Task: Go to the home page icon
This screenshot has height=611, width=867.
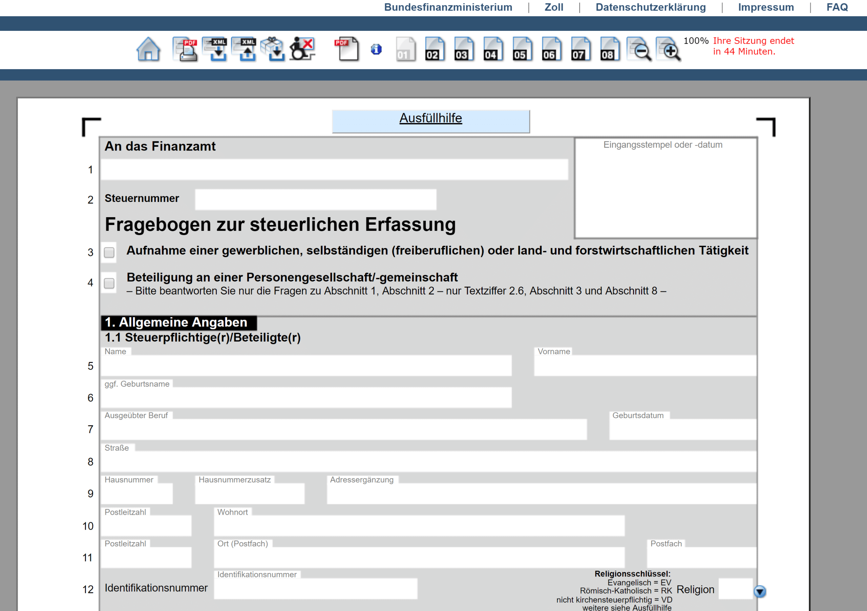Action: click(148, 49)
